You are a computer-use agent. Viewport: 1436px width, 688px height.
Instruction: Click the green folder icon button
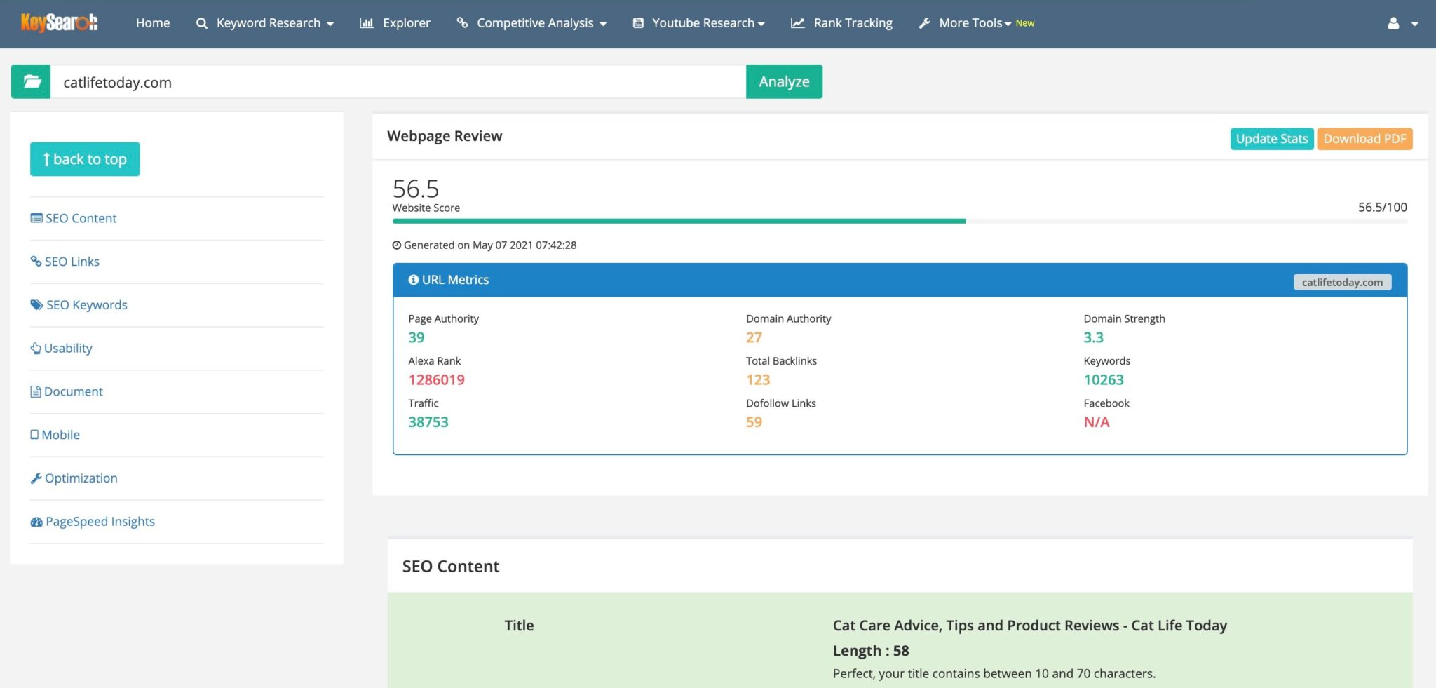(31, 81)
